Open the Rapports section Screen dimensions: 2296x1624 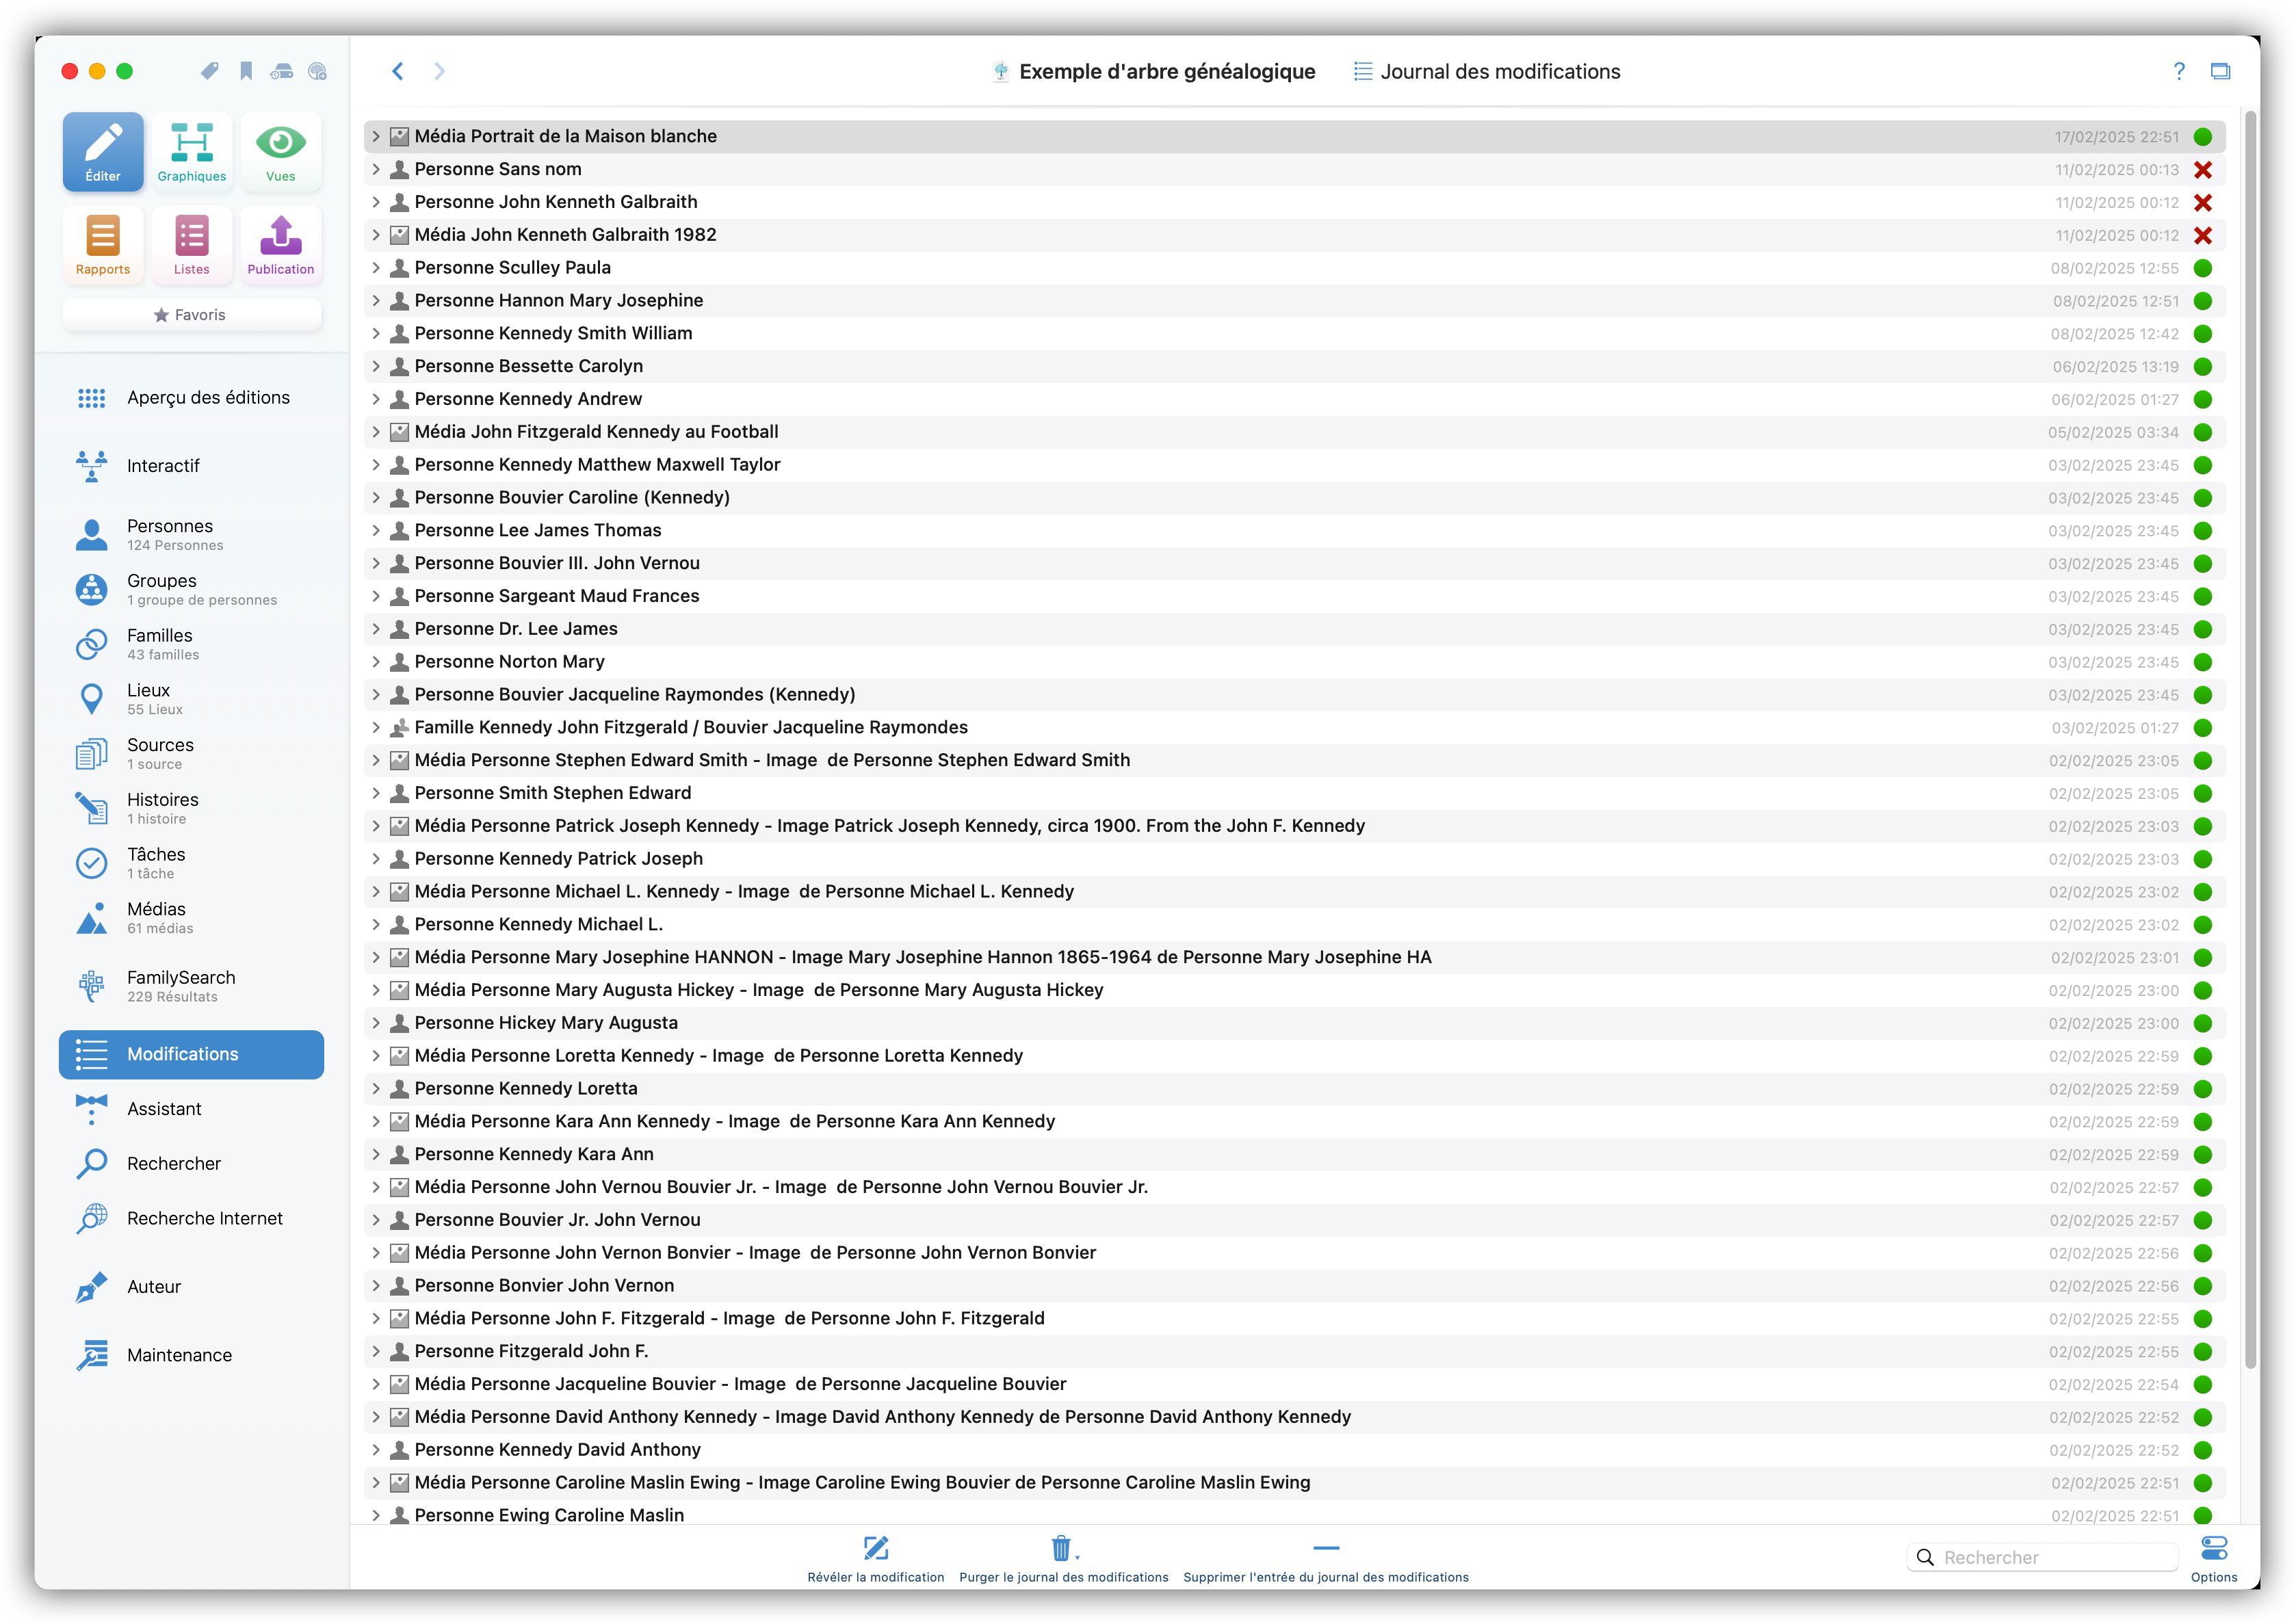click(103, 245)
